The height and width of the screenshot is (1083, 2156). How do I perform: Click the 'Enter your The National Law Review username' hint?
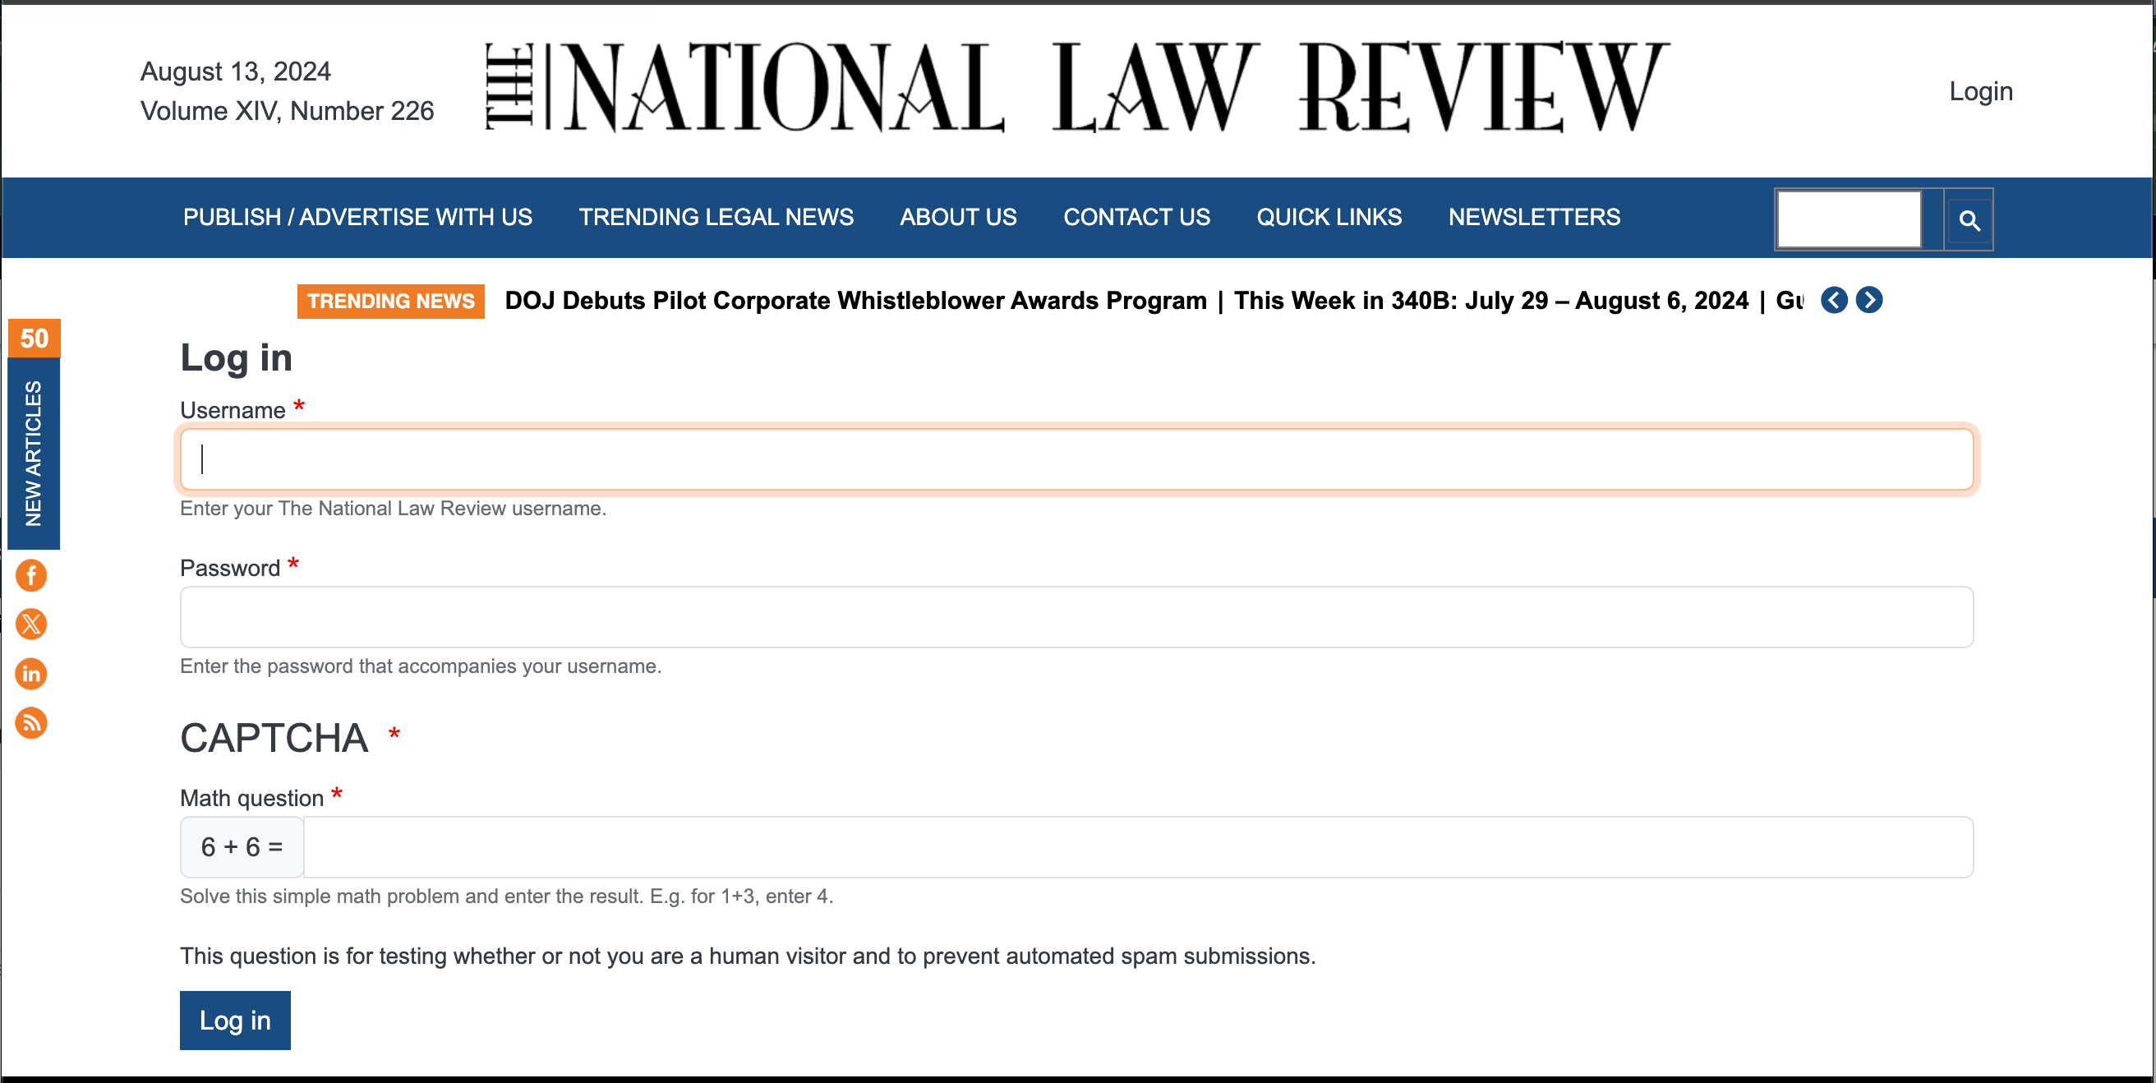[393, 509]
